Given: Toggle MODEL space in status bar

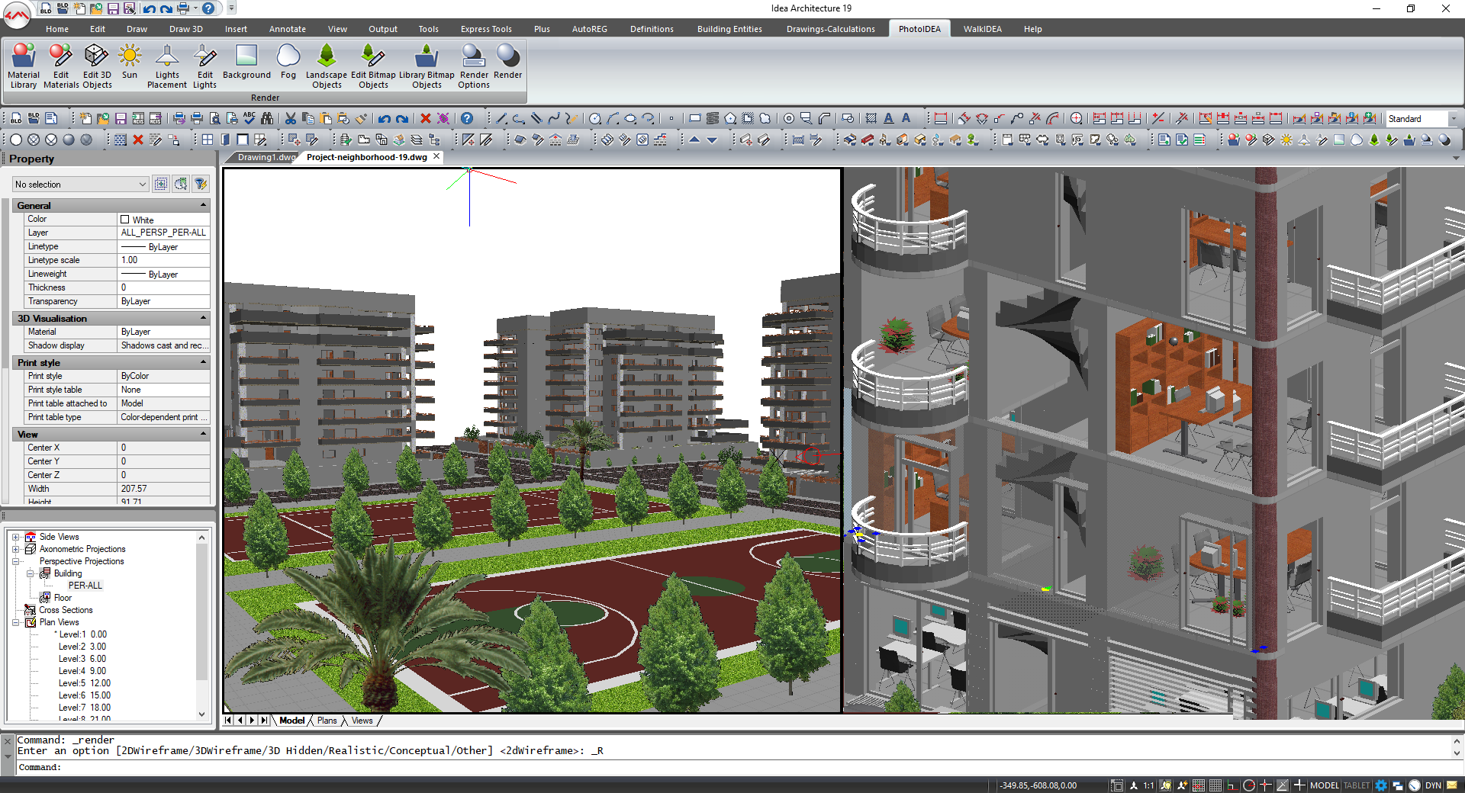Looking at the screenshot, I should (1324, 785).
